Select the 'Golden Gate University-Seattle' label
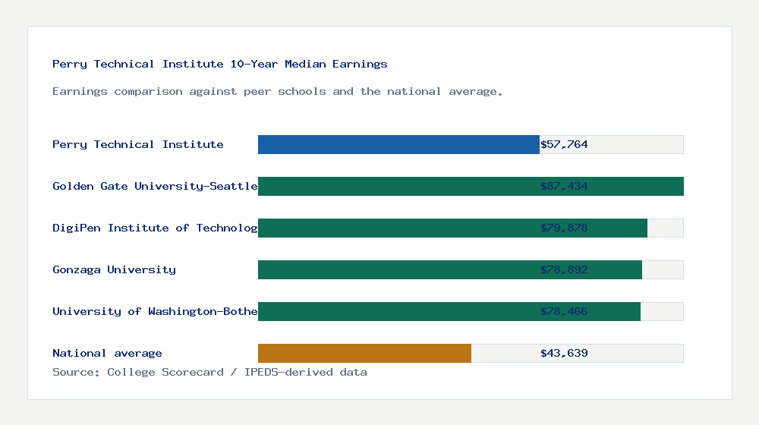 (155, 187)
